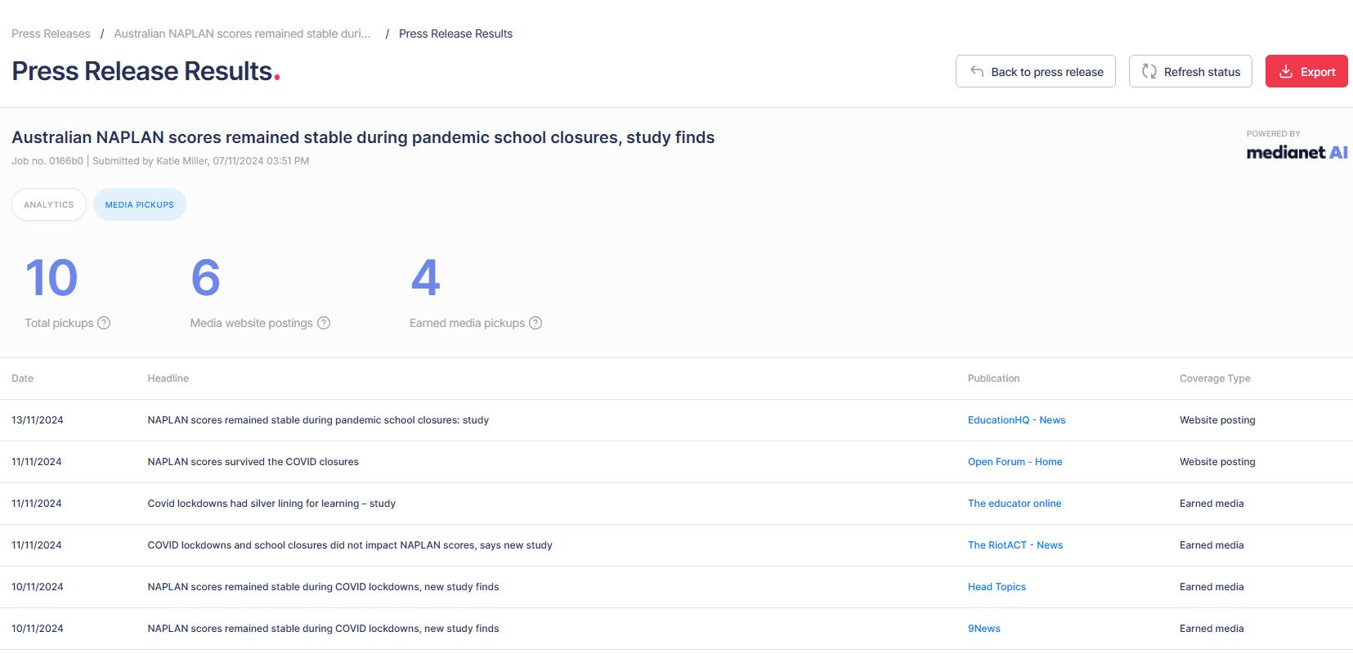
Task: Click the Earned media pickups help icon
Action: 535,323
